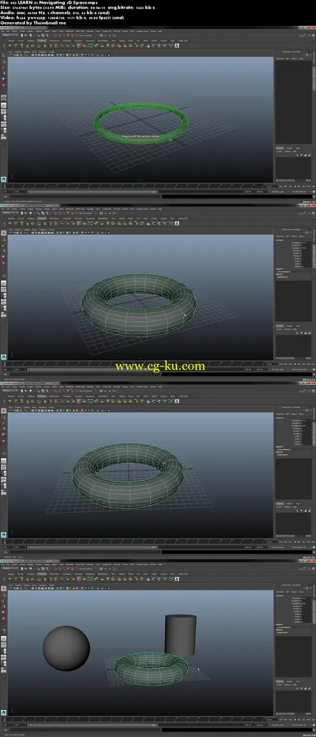
Task: Select pTorus1 name in sphere-and-cylinder frame channel box
Action: pos(280,596)
